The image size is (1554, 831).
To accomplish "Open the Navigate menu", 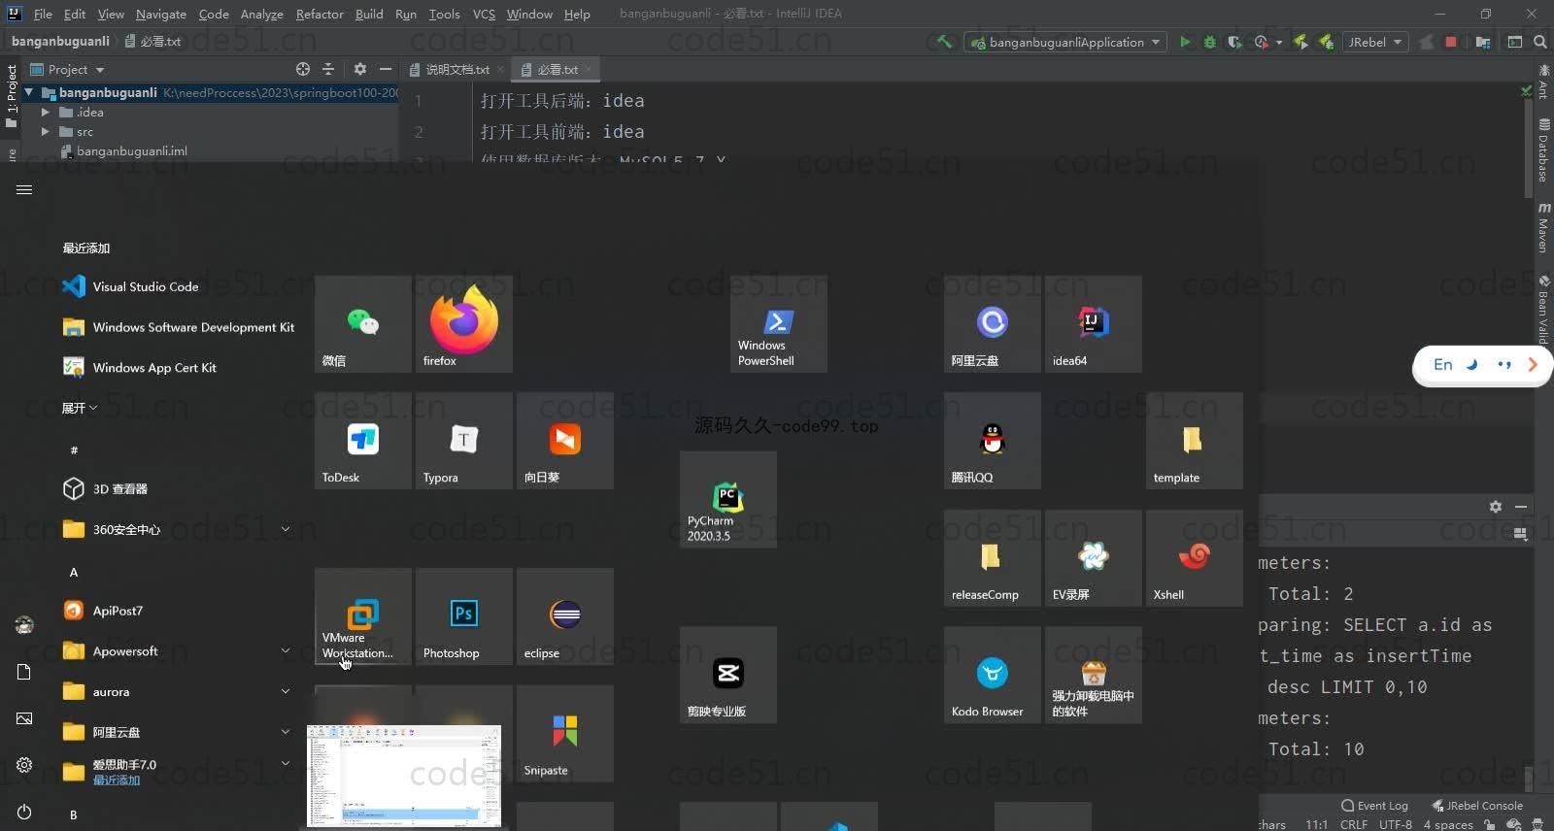I will (x=161, y=14).
